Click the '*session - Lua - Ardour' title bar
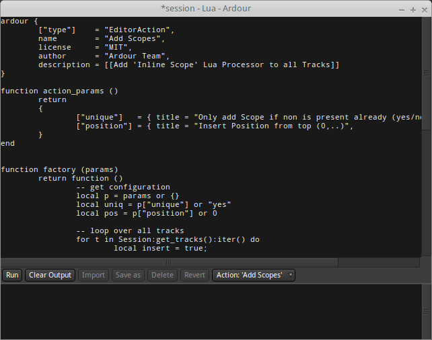This screenshot has width=432, height=340. tap(206, 9)
